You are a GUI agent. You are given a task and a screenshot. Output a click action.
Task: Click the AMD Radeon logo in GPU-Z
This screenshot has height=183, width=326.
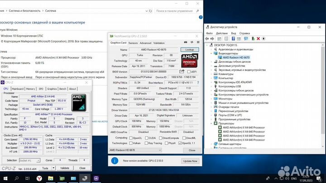pyautogui.click(x=189, y=61)
